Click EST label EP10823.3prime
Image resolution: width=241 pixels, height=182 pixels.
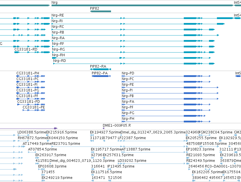tap(200, 149)
